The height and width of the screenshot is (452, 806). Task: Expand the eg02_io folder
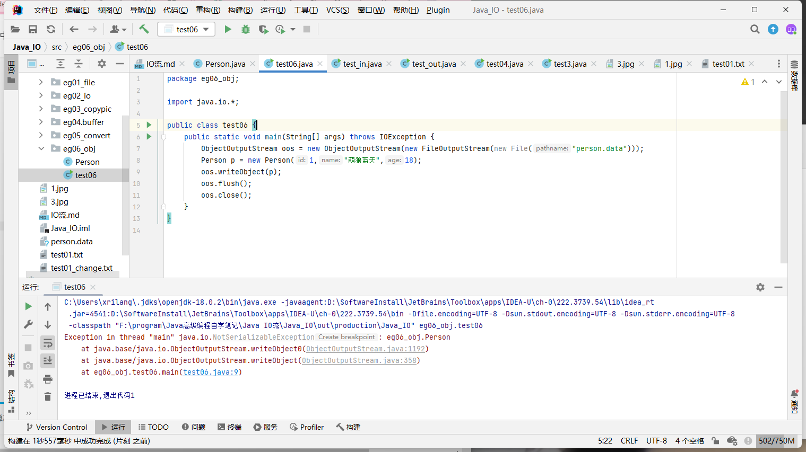tap(41, 95)
